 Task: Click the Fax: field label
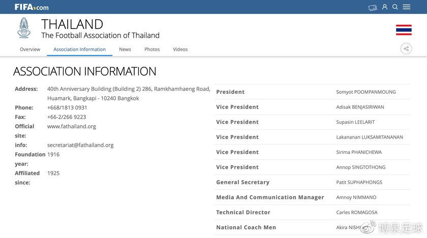tap(20, 117)
